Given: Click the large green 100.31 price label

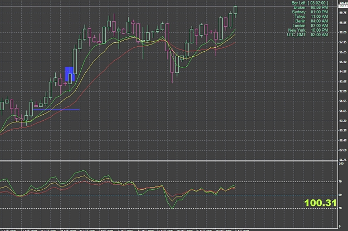Looking at the screenshot, I should (320, 203).
